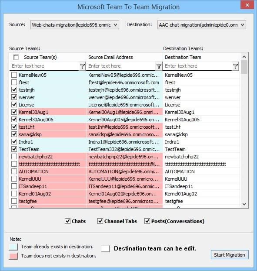Viewport: 257px width, 271px height.
Task: Click the Source Email Address filter funnel icon
Action: pos(159,66)
